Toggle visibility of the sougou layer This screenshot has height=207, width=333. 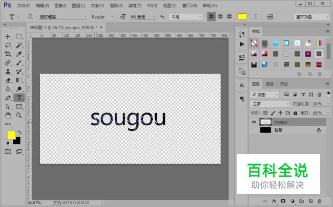(x=254, y=122)
